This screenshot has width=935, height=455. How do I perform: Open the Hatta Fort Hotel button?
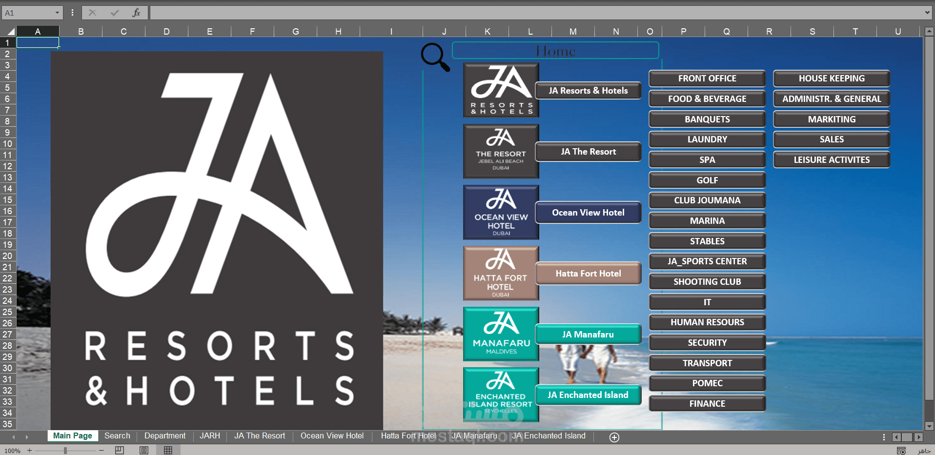(x=588, y=274)
